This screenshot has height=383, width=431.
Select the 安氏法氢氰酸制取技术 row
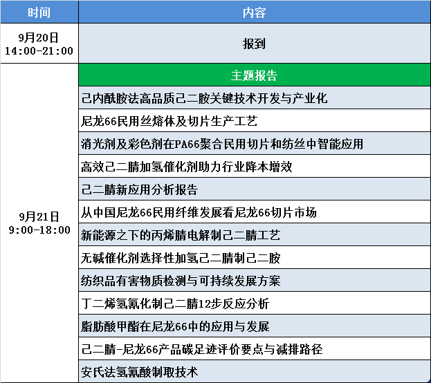(140, 372)
